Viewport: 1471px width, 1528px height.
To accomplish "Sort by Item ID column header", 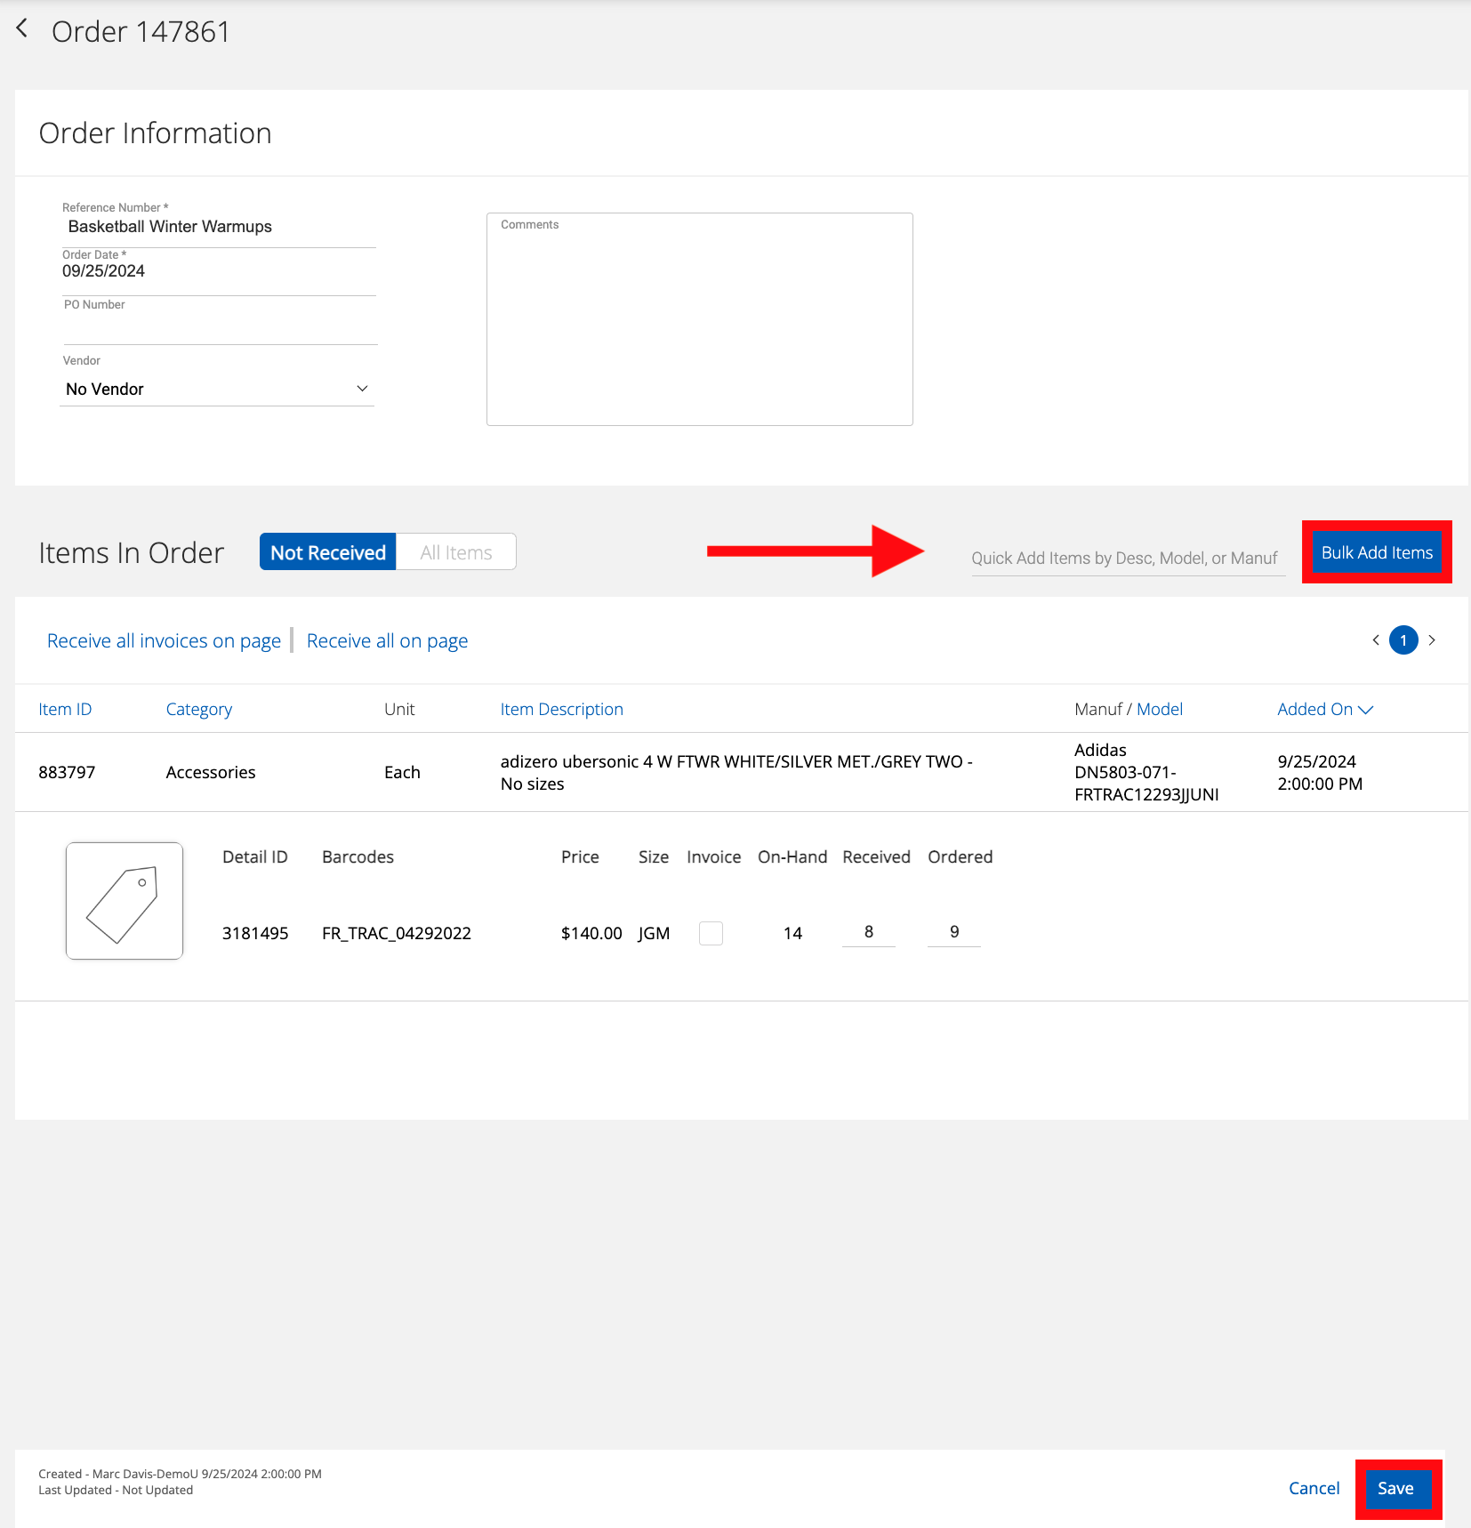I will (65, 709).
